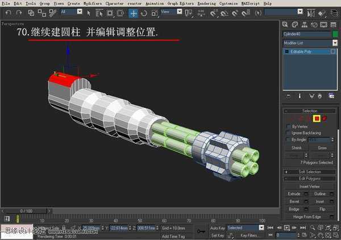This screenshot has height=240, width=341.
Task: Click the Flip button
Action: [x=322, y=209]
